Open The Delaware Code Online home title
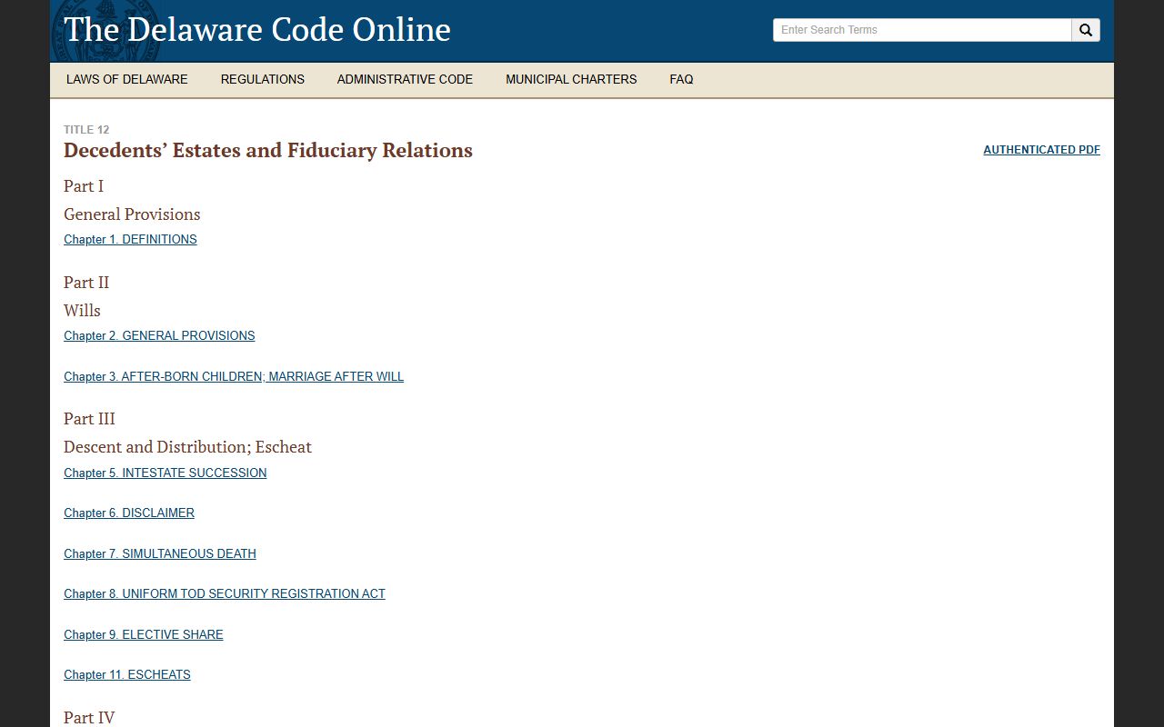Screen dimensions: 1164x727 point(257,29)
